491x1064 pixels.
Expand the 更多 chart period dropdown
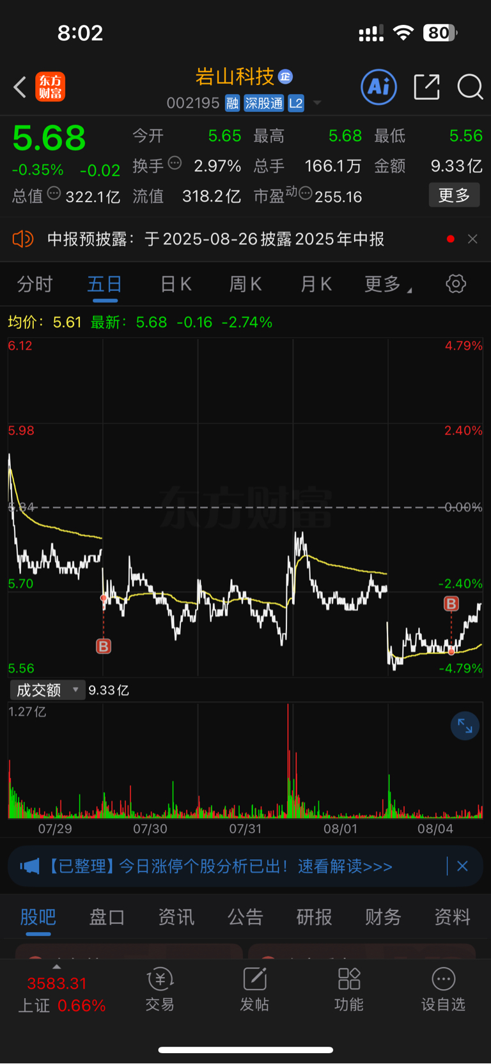point(387,284)
